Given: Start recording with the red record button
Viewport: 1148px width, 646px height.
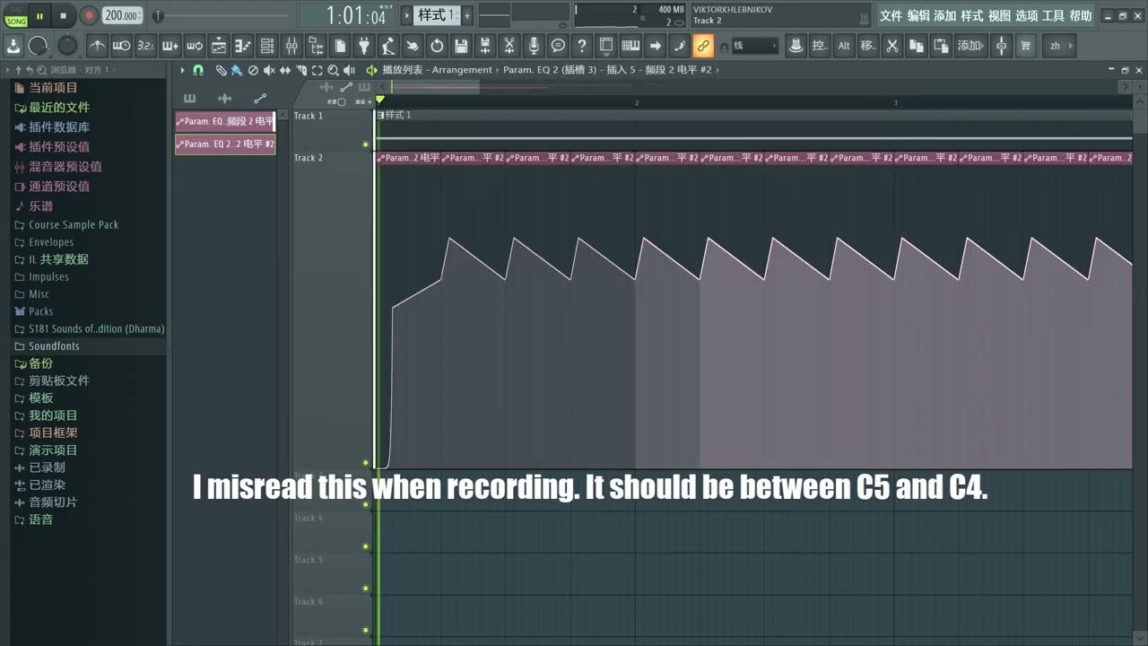Looking at the screenshot, I should 88,15.
